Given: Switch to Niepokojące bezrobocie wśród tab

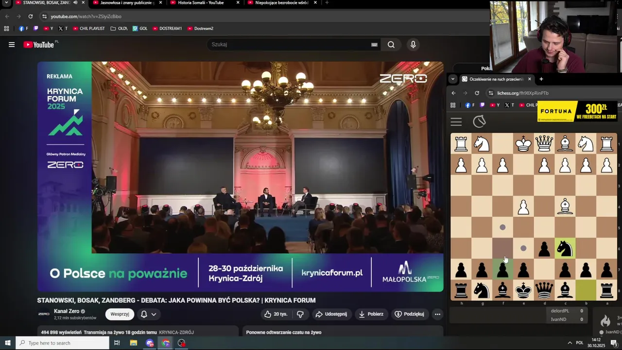Looking at the screenshot, I should click(x=282, y=3).
